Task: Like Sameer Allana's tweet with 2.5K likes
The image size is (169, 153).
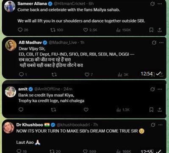Action: 86,30
